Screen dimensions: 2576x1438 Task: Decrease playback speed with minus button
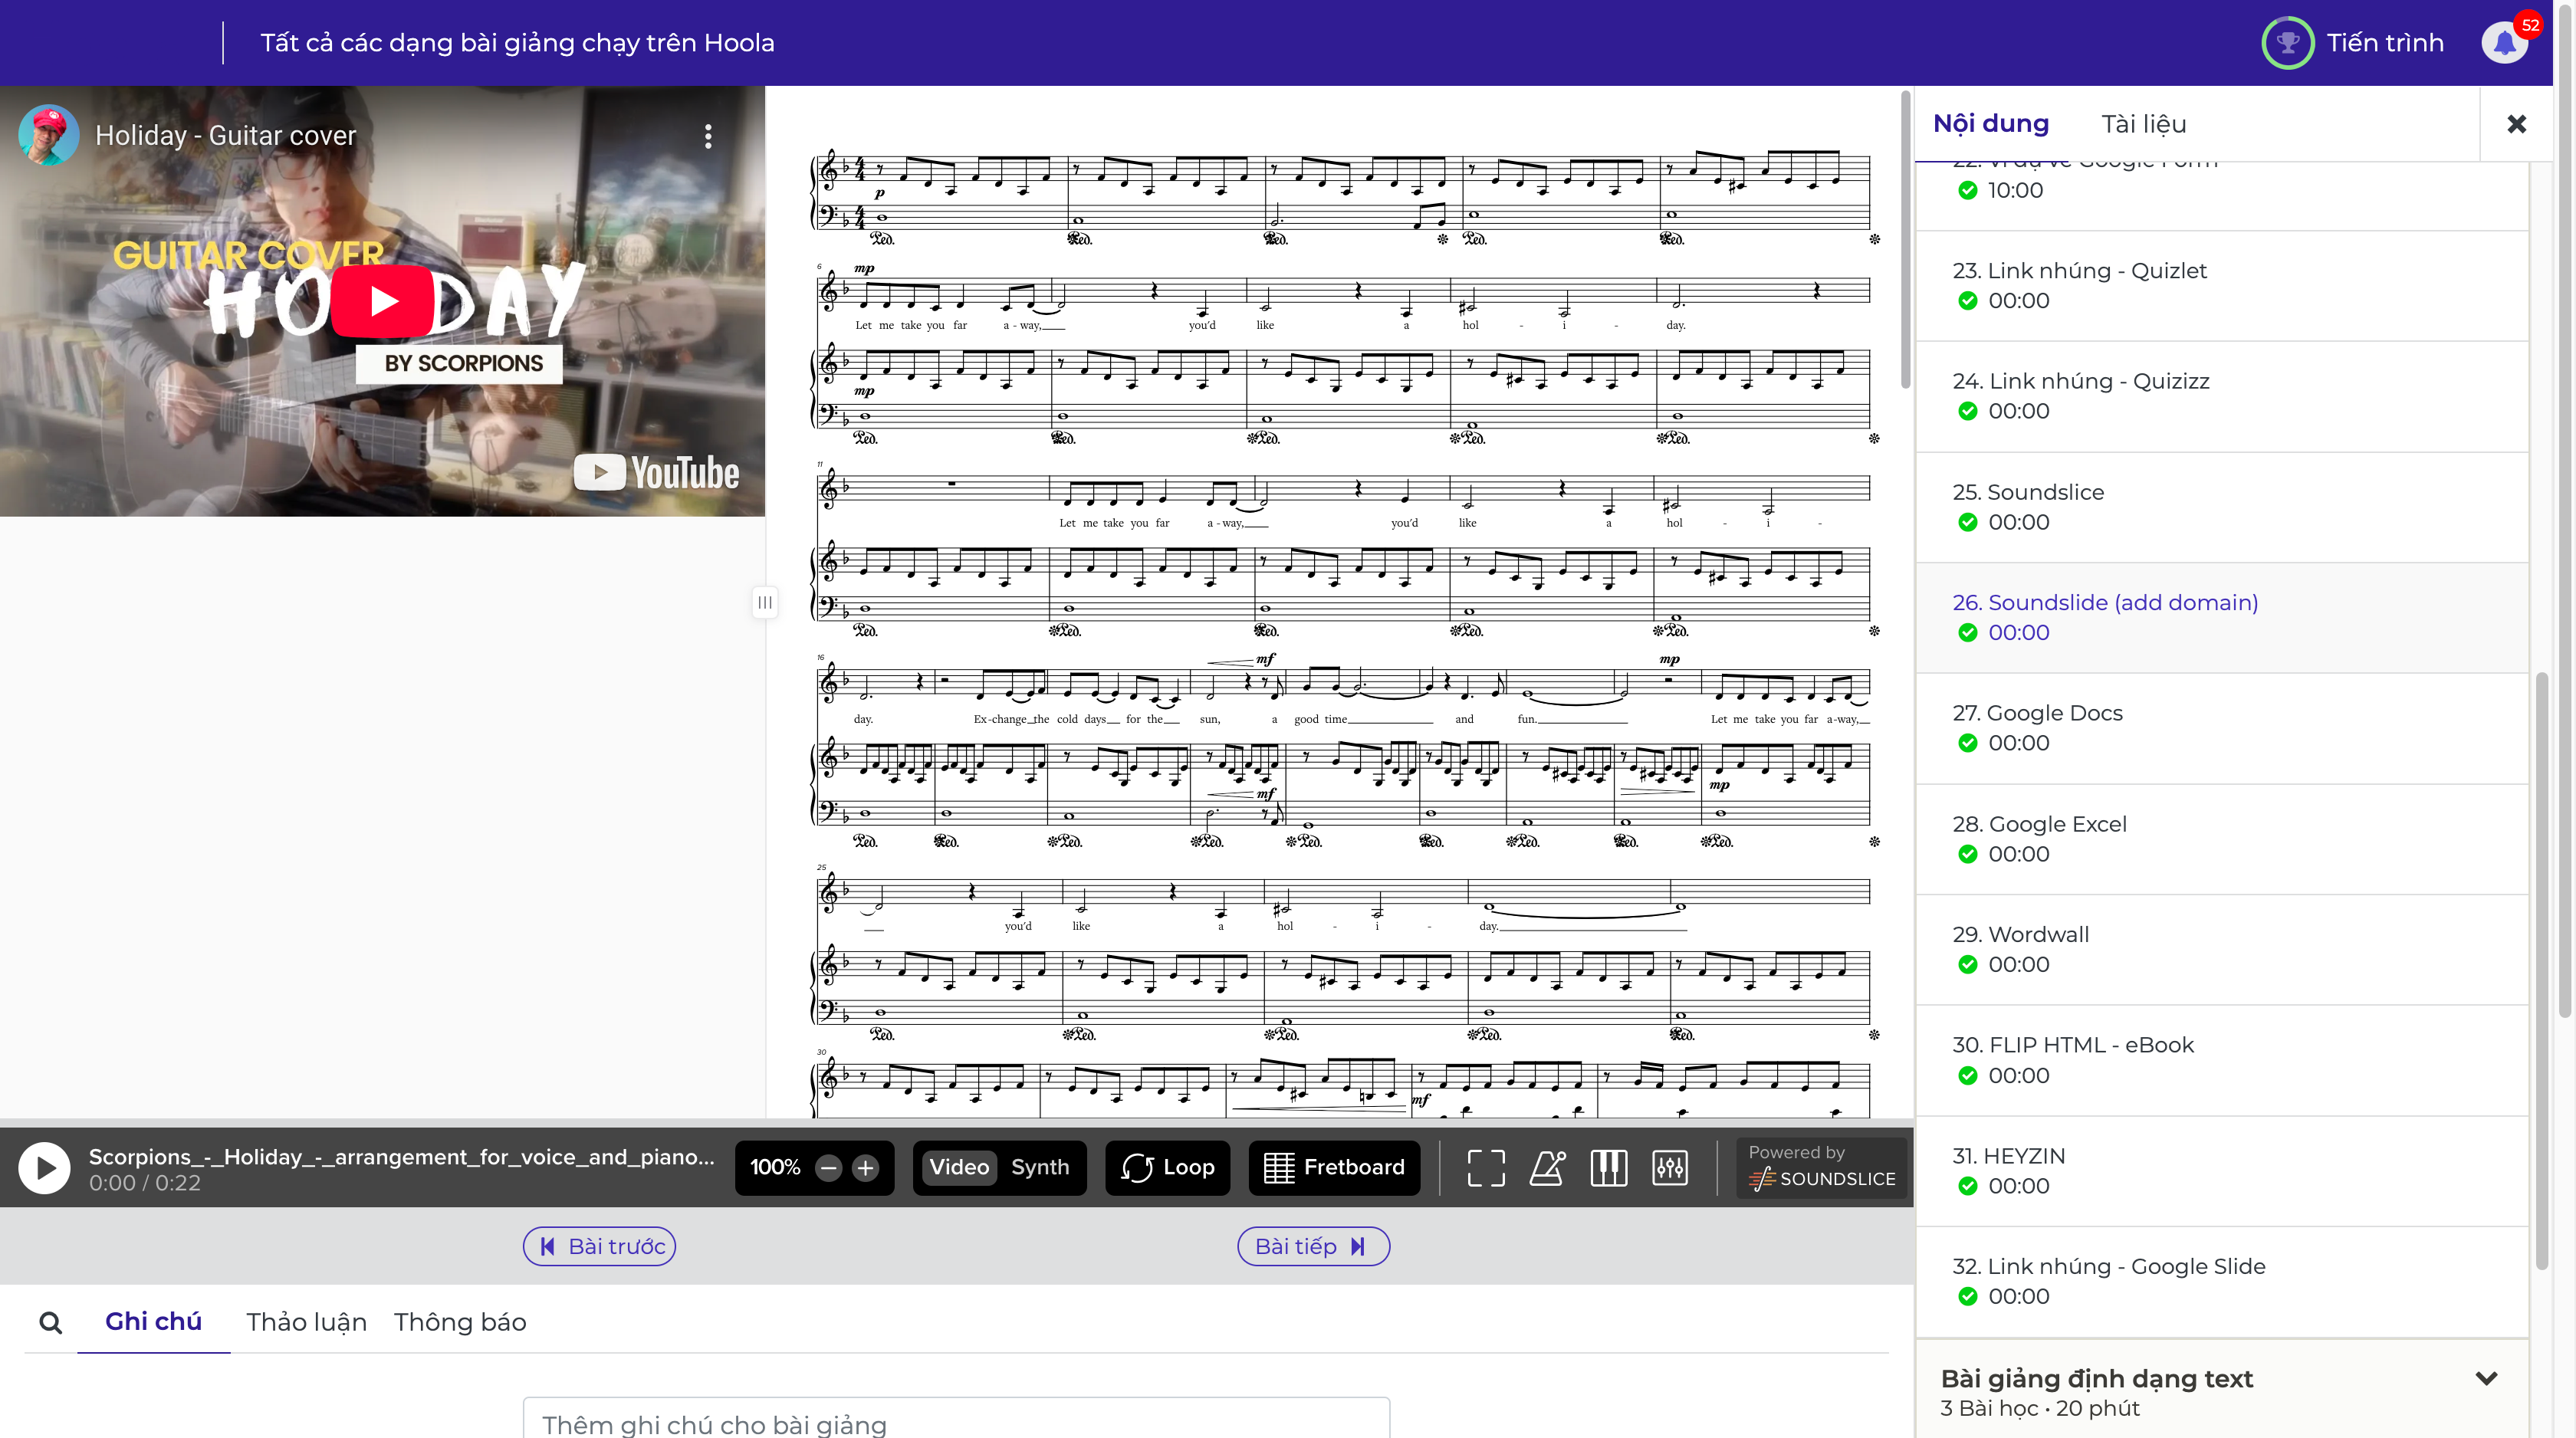point(828,1167)
